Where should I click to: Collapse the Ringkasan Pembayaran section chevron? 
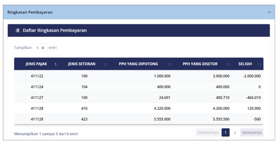tap(269, 12)
